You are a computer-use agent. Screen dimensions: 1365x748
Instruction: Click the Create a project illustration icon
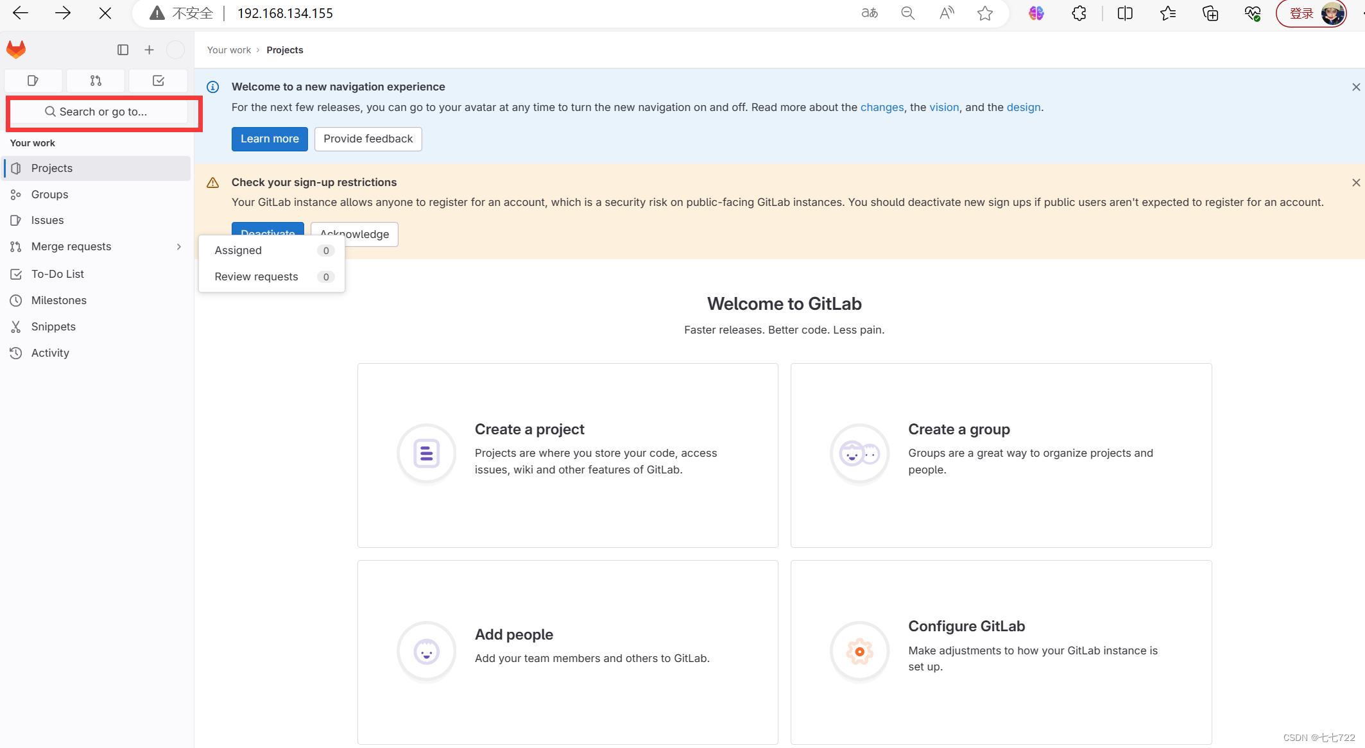click(426, 454)
